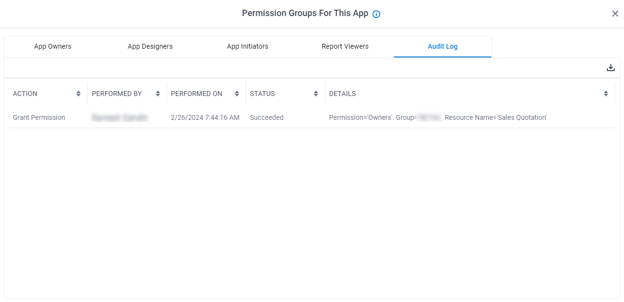Click the blurred performer name cell
The width and height of the screenshot is (624, 302).
pyautogui.click(x=120, y=117)
